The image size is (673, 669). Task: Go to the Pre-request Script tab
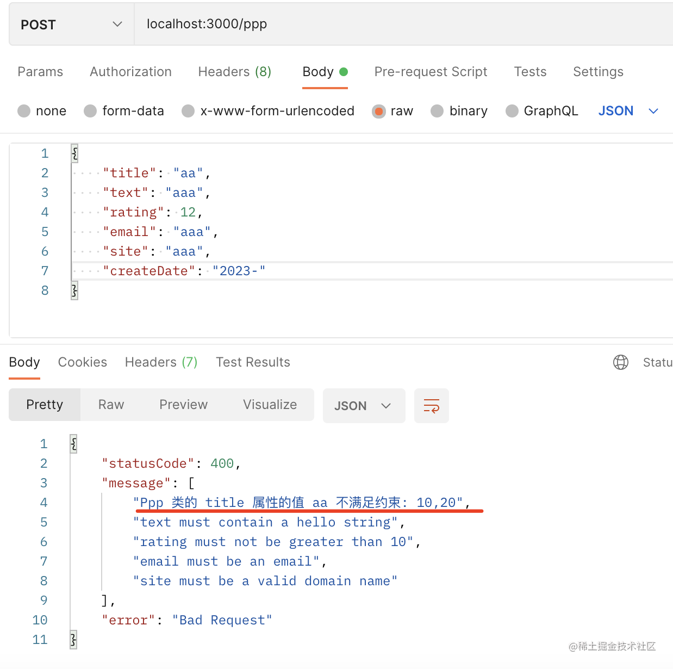431,72
